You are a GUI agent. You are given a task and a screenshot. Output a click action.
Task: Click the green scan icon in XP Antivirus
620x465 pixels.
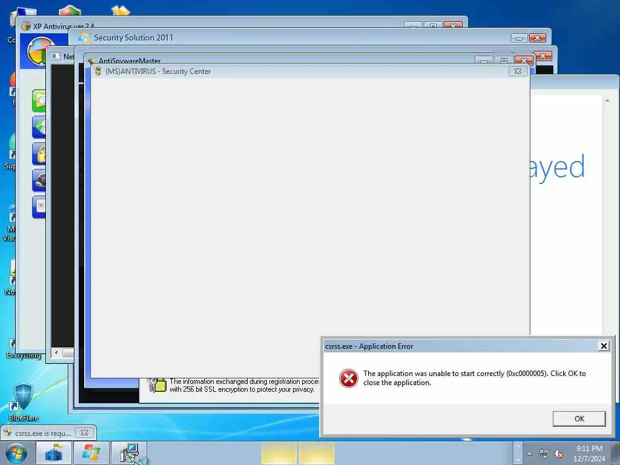click(39, 101)
